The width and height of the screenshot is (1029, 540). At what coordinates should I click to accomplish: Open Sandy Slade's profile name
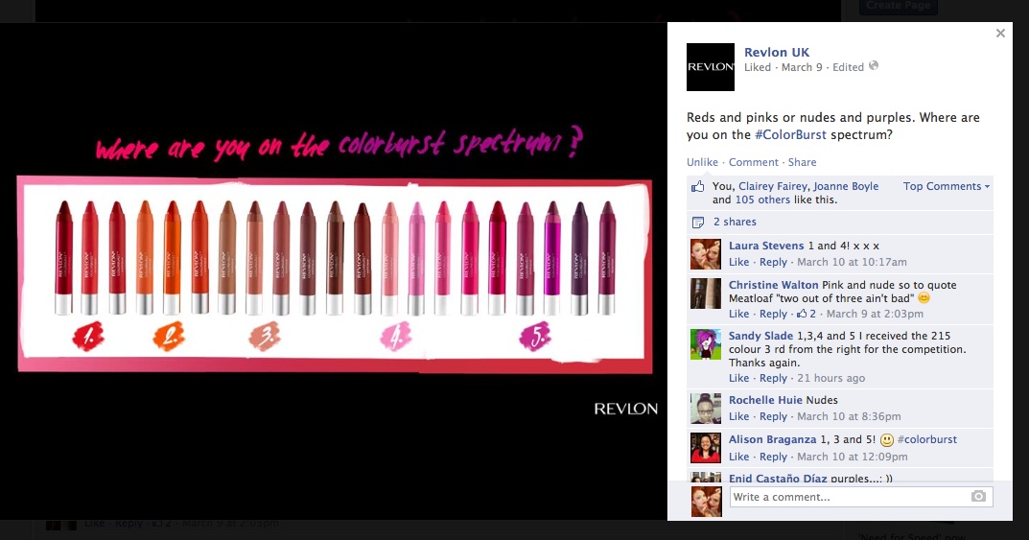click(x=760, y=336)
